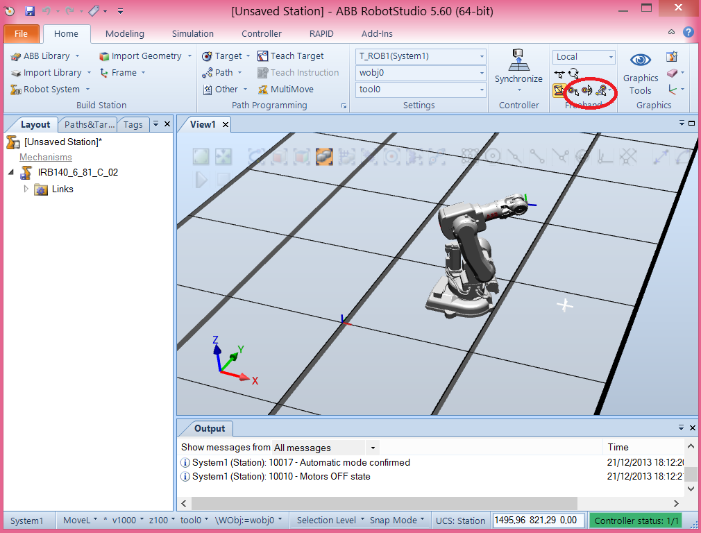Open Graphics Tools in the ribbon
701x533 pixels.
(639, 73)
